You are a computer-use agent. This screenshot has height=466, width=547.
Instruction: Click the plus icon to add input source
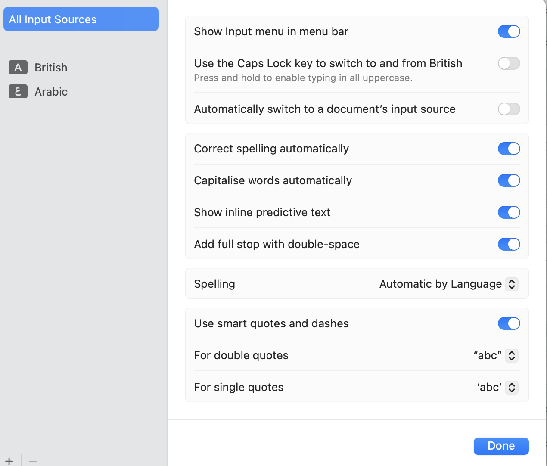(9, 461)
